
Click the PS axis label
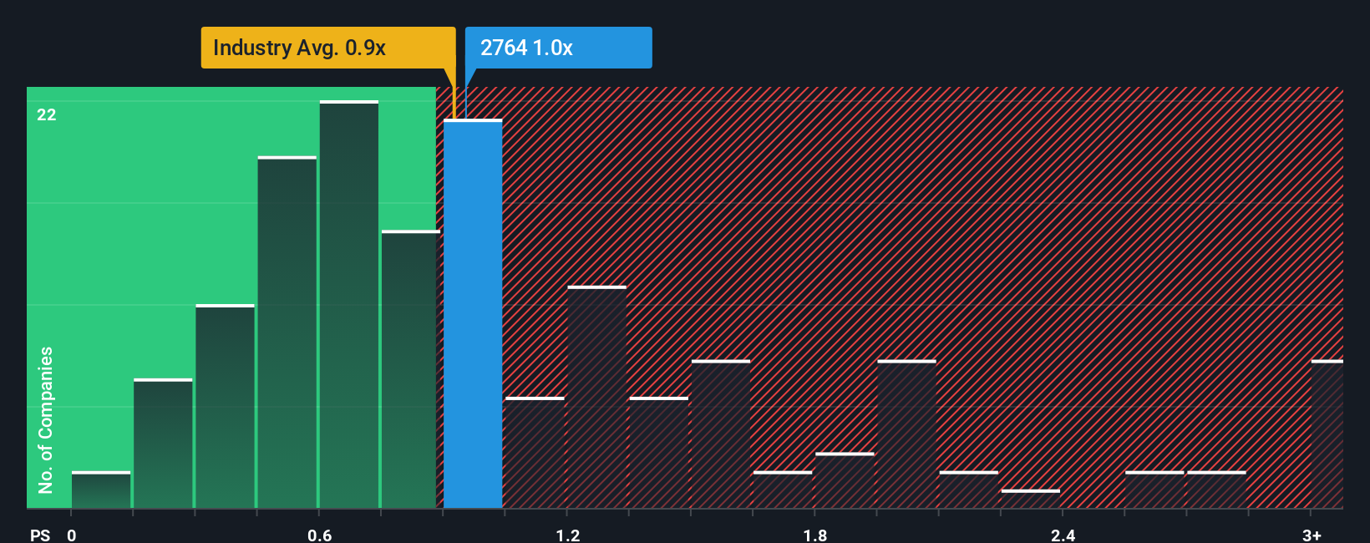point(40,535)
